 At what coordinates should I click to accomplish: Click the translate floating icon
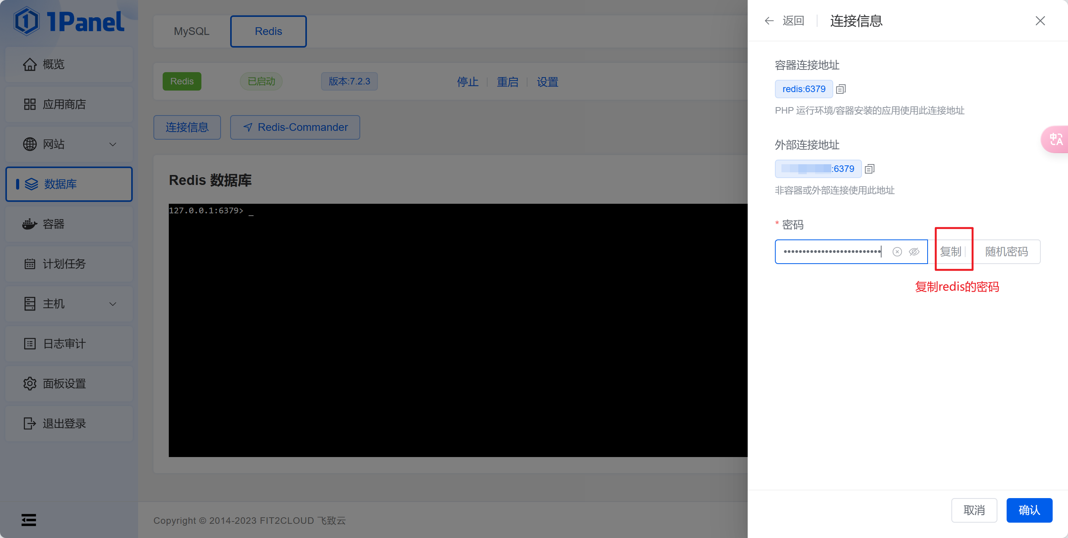tap(1056, 139)
